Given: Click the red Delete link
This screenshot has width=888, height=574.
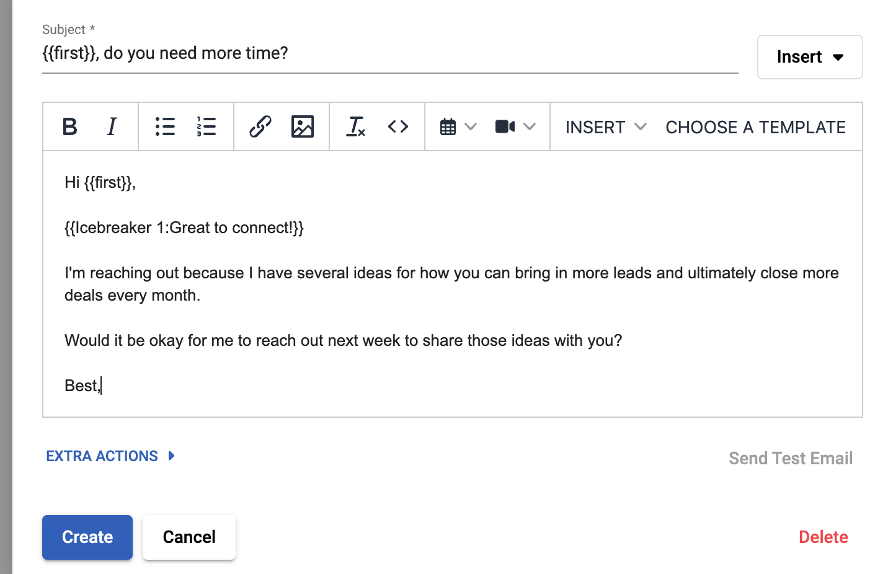Looking at the screenshot, I should tap(823, 537).
